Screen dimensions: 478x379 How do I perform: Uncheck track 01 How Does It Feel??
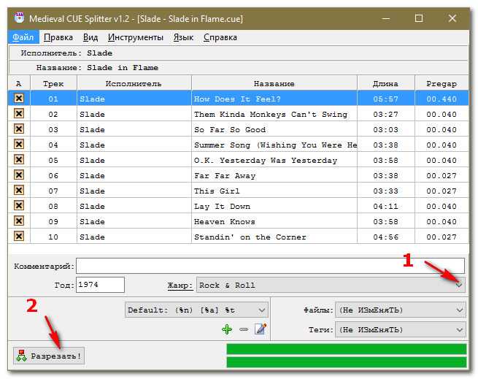click(19, 99)
